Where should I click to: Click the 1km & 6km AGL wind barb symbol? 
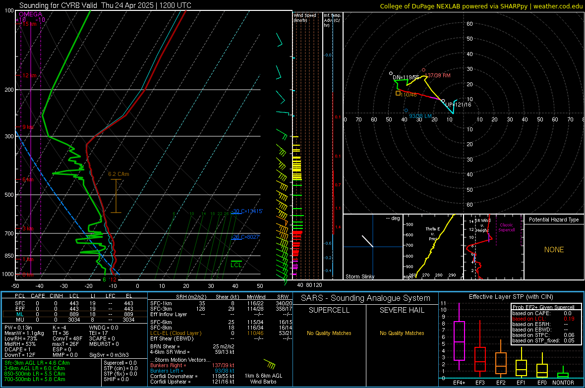click(x=269, y=364)
